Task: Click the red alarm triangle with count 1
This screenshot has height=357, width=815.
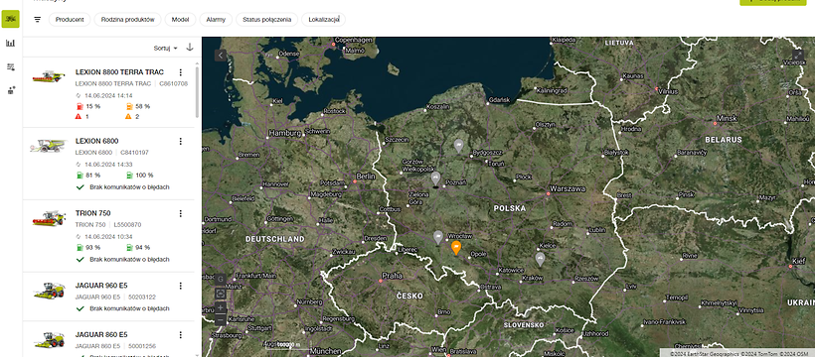Action: pos(79,117)
